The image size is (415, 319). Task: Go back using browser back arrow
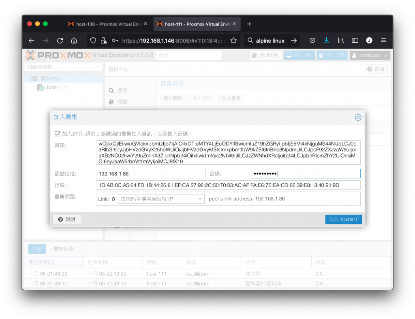click(32, 41)
